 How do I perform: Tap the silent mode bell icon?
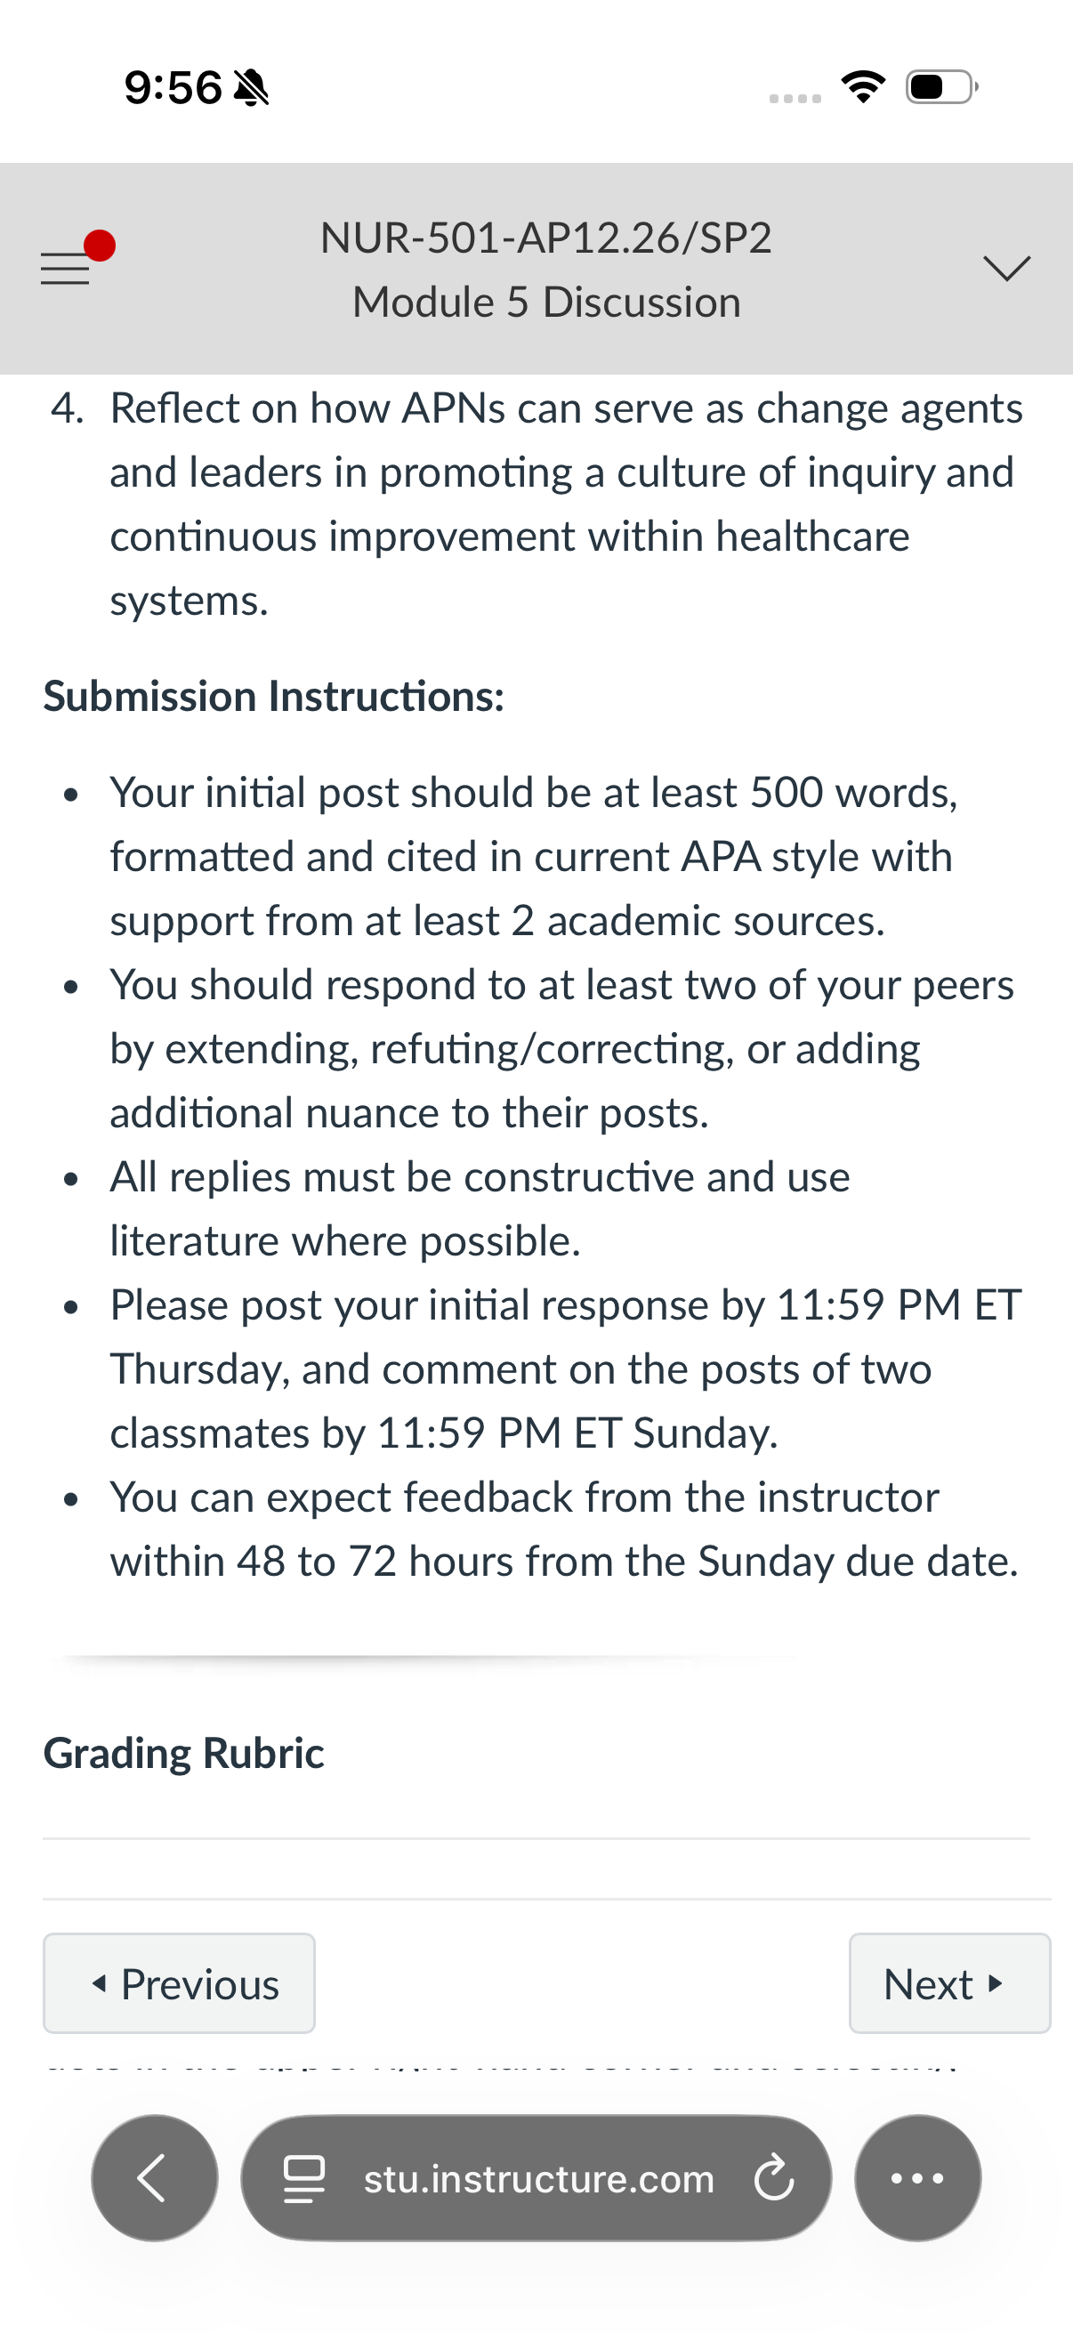251,88
